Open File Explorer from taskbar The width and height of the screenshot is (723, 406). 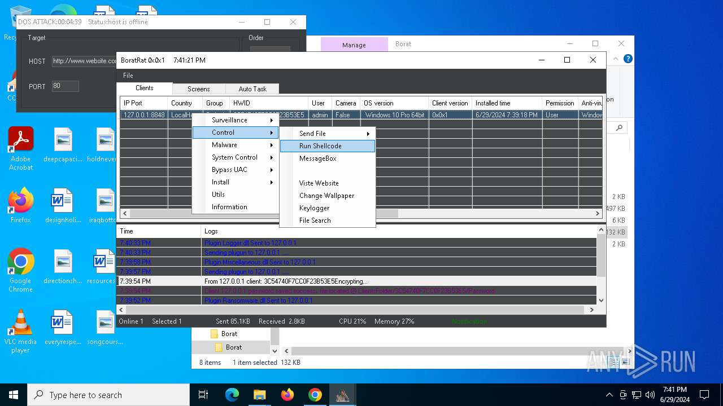click(x=259, y=395)
